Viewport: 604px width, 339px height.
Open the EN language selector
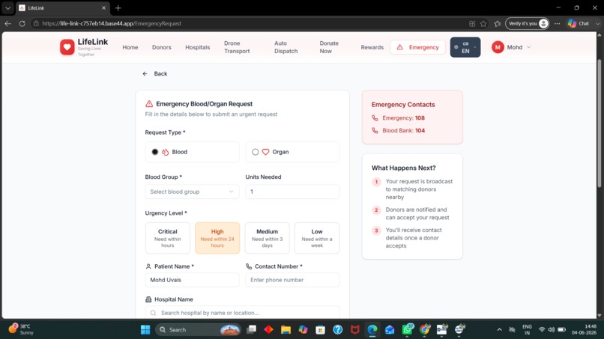465,47
